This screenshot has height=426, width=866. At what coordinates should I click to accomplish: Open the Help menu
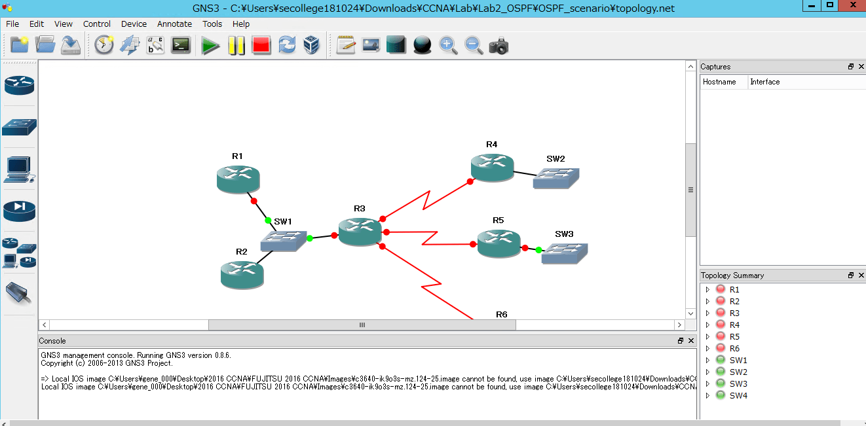pyautogui.click(x=241, y=24)
